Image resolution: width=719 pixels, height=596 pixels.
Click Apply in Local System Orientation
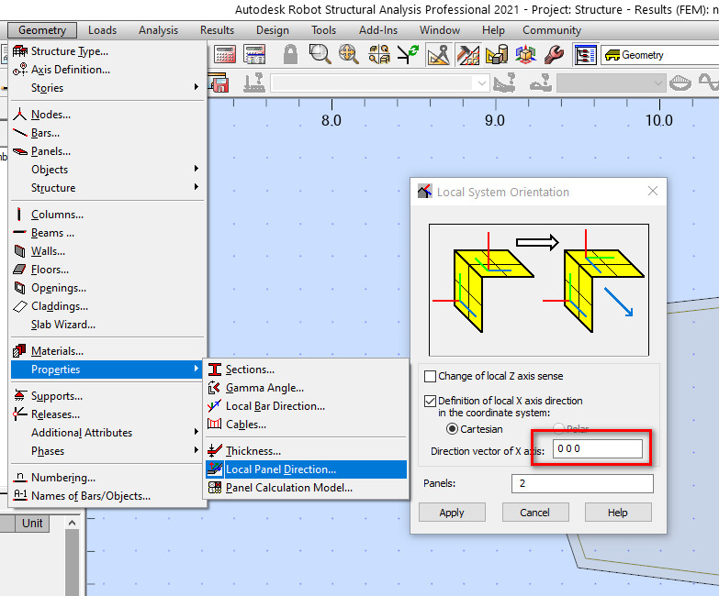(452, 513)
